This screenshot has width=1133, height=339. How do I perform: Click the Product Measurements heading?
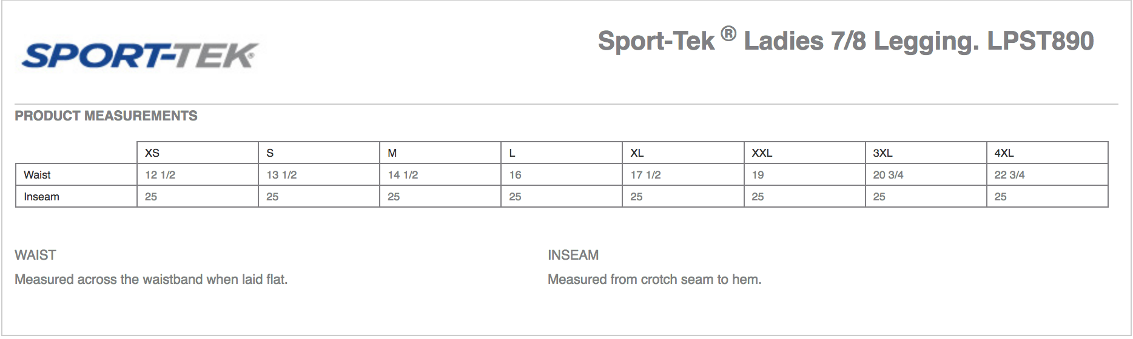[106, 116]
